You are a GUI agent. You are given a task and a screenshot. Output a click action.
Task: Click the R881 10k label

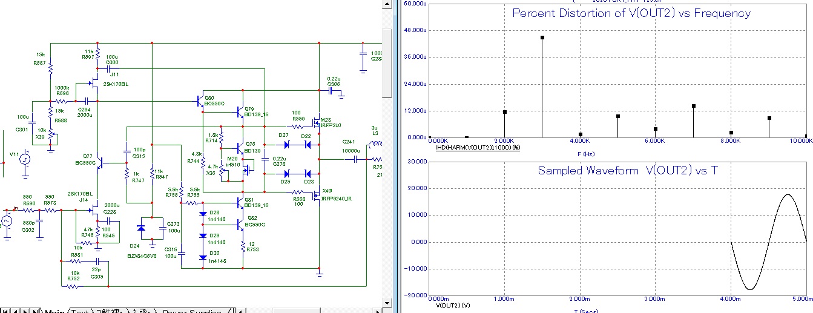click(x=77, y=251)
